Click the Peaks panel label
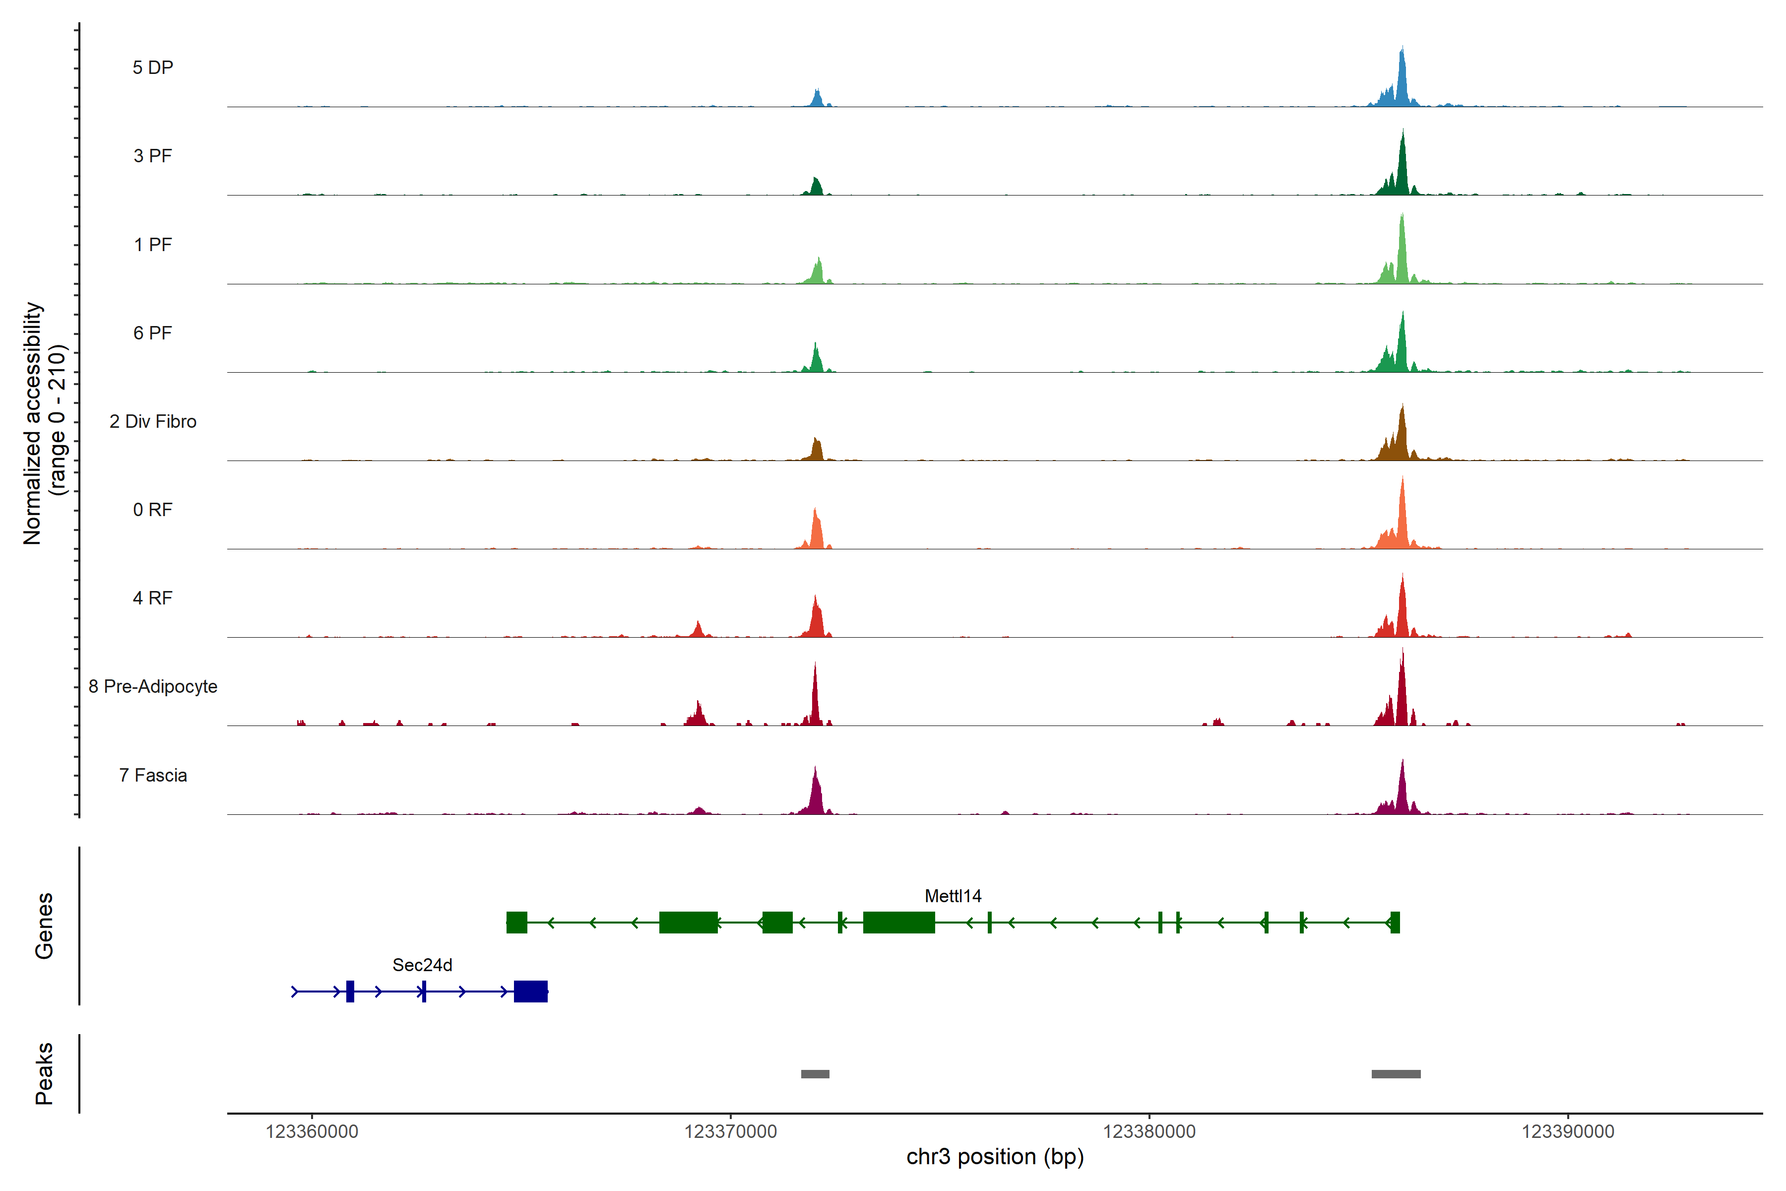Screen dimensions: 1786x1191 44,1072
